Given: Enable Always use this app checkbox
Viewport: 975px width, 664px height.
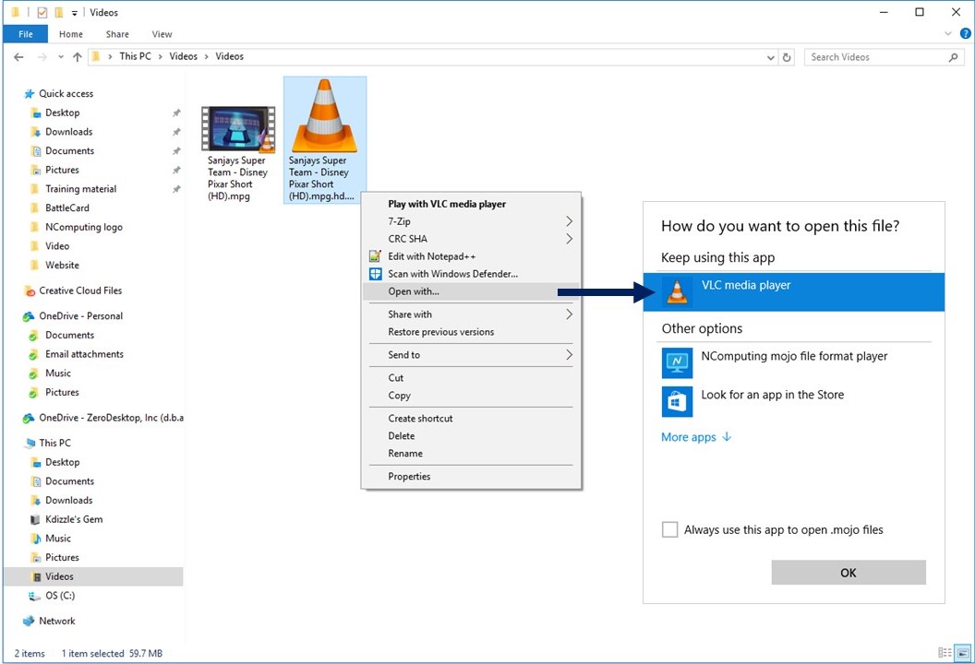Looking at the screenshot, I should tap(670, 529).
